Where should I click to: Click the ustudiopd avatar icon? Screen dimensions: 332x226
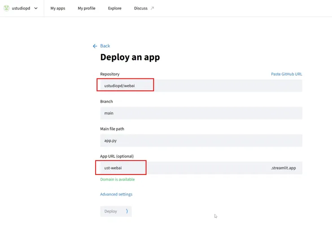[x=6, y=8]
